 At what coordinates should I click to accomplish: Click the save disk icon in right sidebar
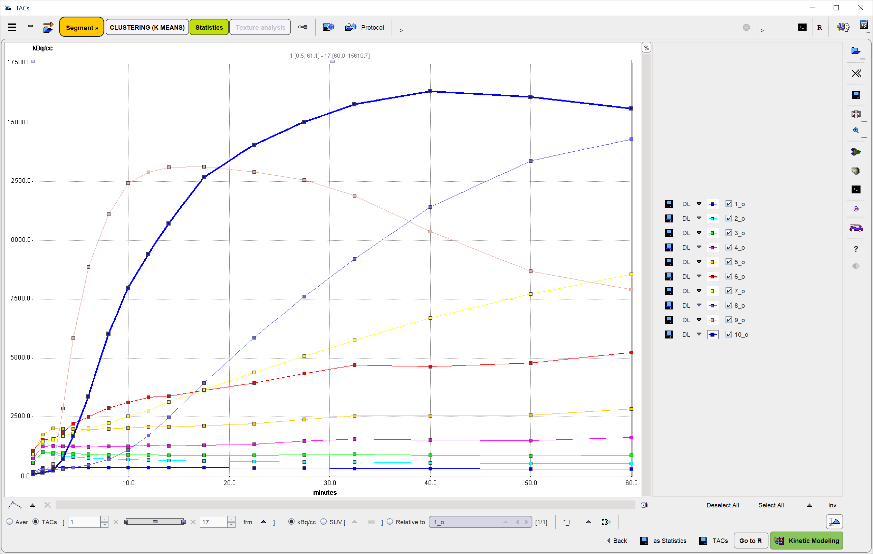[856, 95]
